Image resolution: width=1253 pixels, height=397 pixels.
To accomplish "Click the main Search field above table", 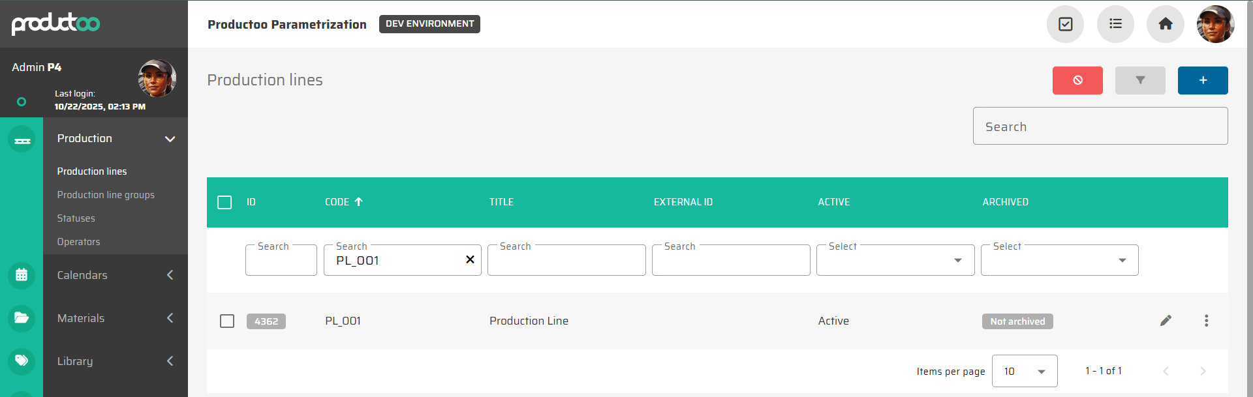I will [x=1100, y=126].
